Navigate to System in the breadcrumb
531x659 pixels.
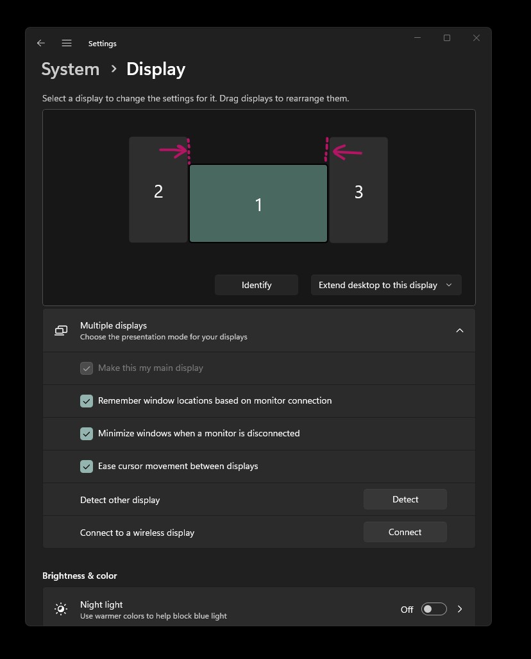point(71,69)
